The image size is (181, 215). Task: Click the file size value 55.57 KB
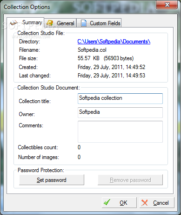tap(88, 58)
